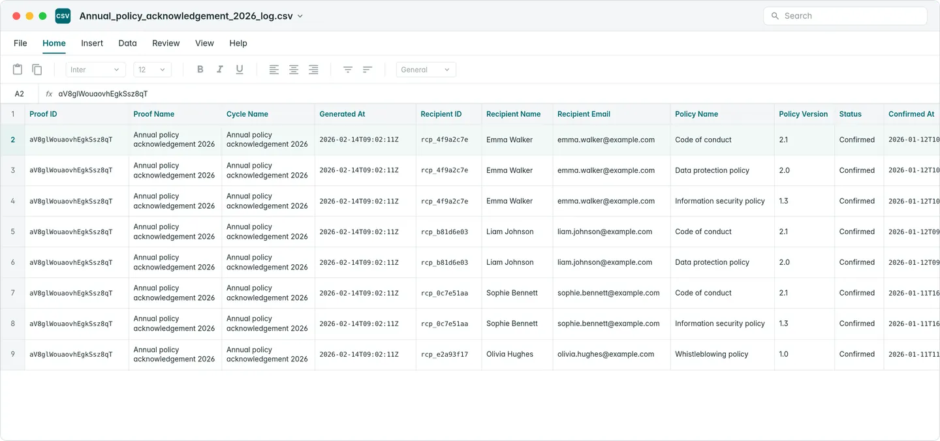Align text left
This screenshot has height=441, width=940.
point(274,69)
